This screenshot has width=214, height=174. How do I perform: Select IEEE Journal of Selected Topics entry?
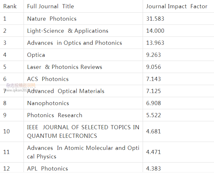[x=83, y=131]
